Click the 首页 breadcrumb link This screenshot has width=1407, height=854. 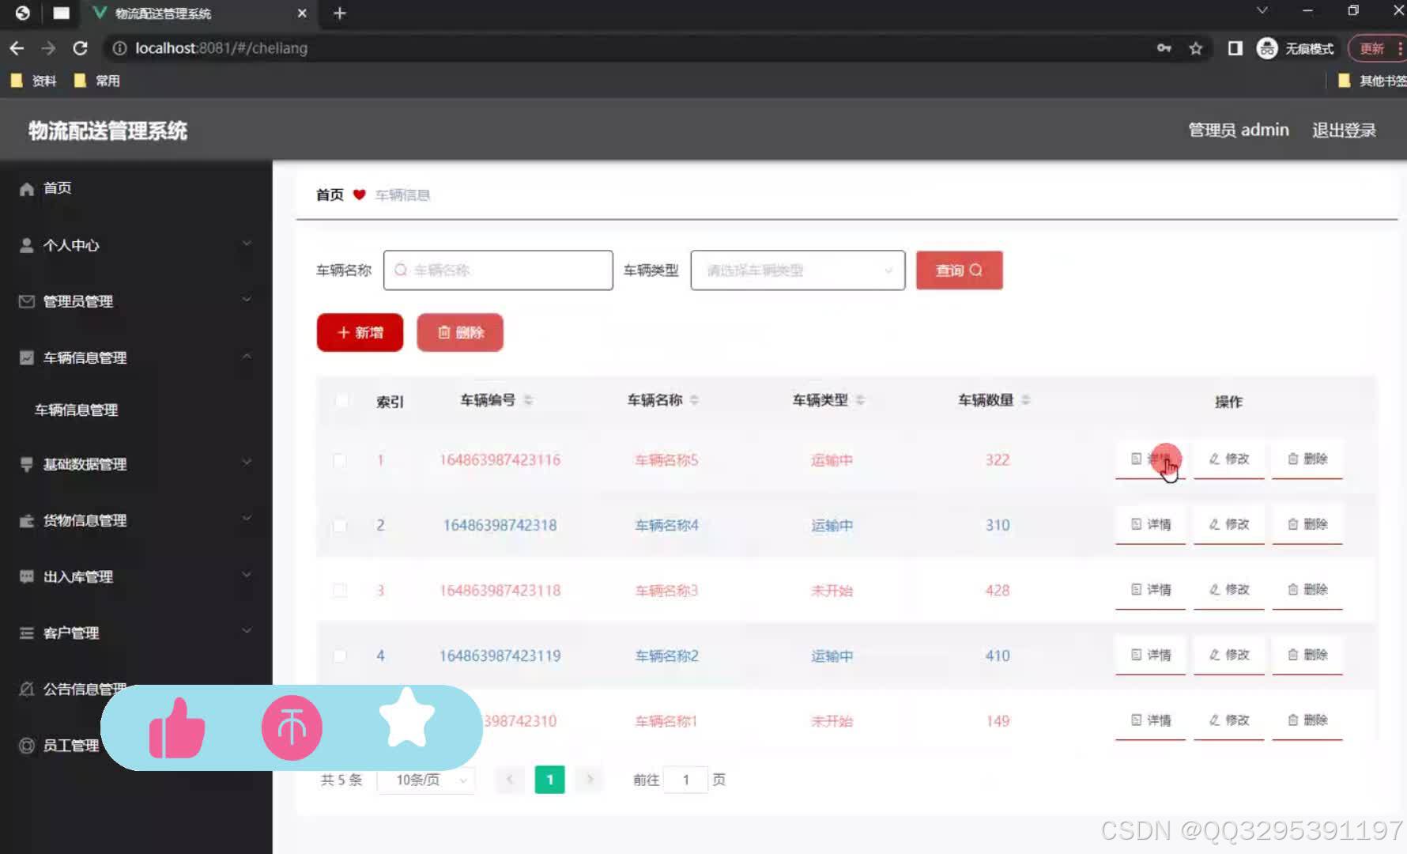(330, 195)
